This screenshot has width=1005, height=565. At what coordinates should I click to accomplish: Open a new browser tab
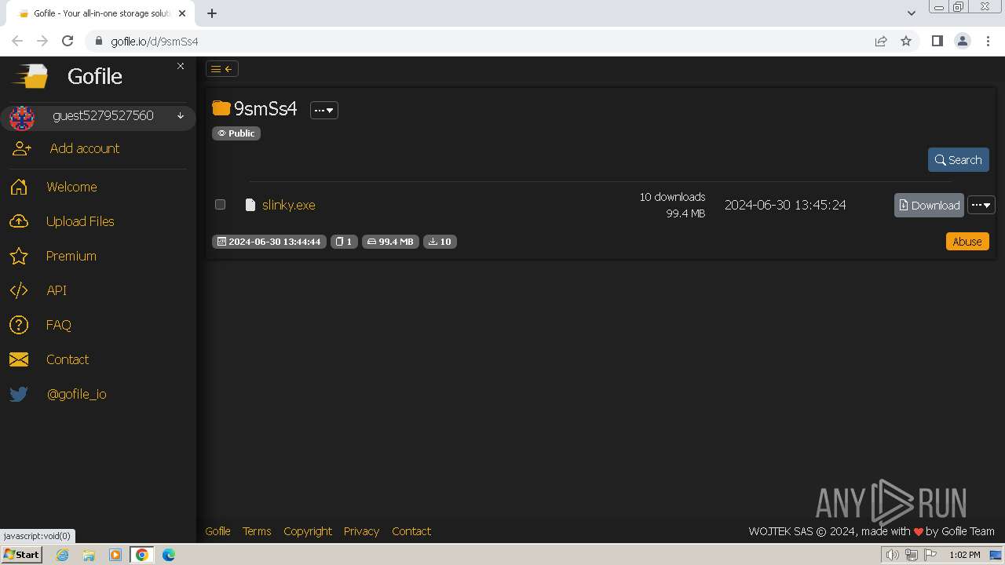[212, 13]
